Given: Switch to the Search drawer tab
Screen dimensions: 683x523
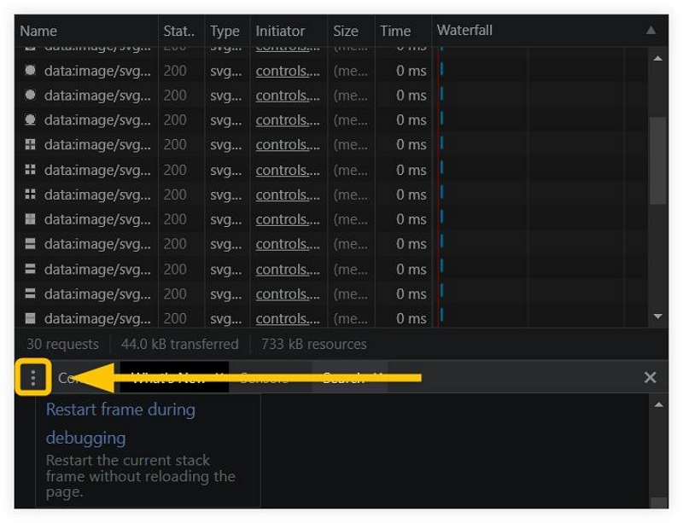Looking at the screenshot, I should [350, 378].
